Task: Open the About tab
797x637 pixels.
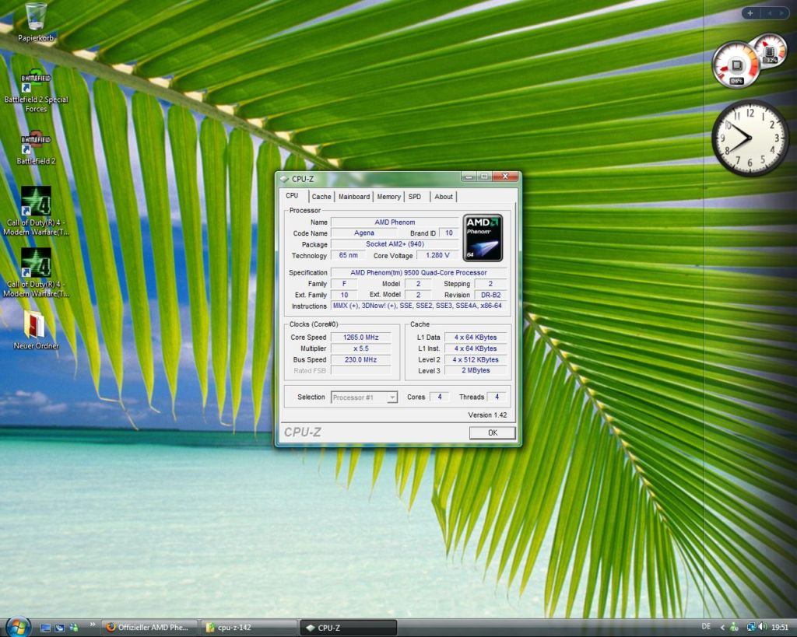Action: point(443,197)
